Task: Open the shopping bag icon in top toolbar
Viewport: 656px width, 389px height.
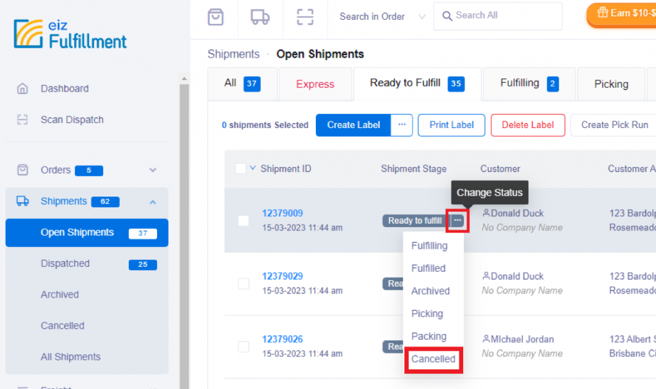Action: 215,17
